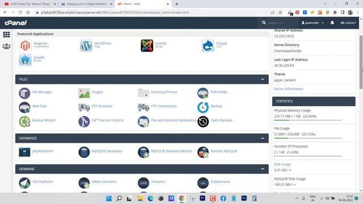Open the File Manager icon

click(24, 93)
